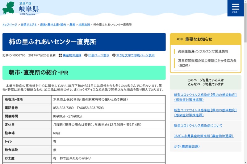Click the 印刷ページ表示 link
Viewport: 247px width, 164px height.
[x=99, y=55]
